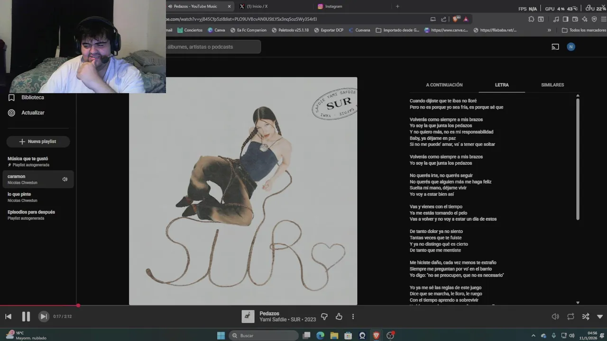The width and height of the screenshot is (607, 341).
Task: Click the lyrics panel scrollbar
Action: (x=578, y=159)
